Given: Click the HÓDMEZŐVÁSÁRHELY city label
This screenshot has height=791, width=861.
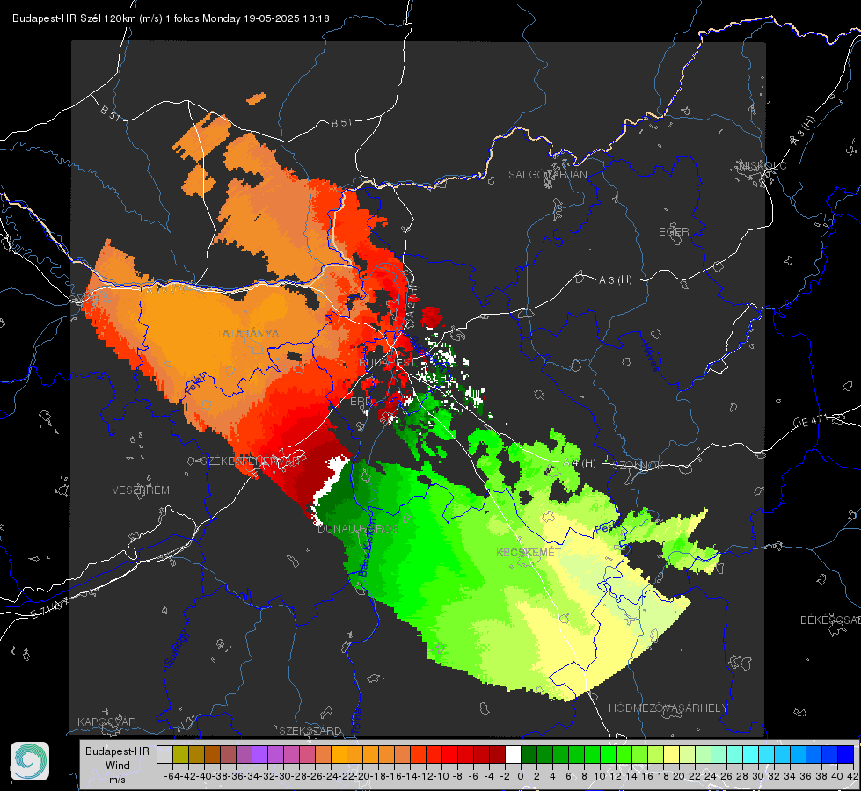Looking at the screenshot, I should [x=668, y=708].
